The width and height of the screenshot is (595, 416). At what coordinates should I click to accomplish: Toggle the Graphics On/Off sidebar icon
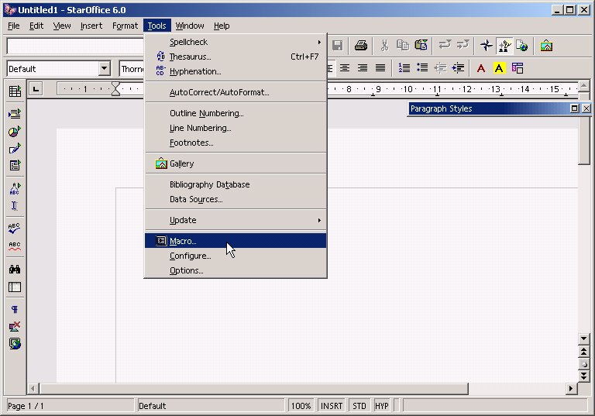[15, 326]
